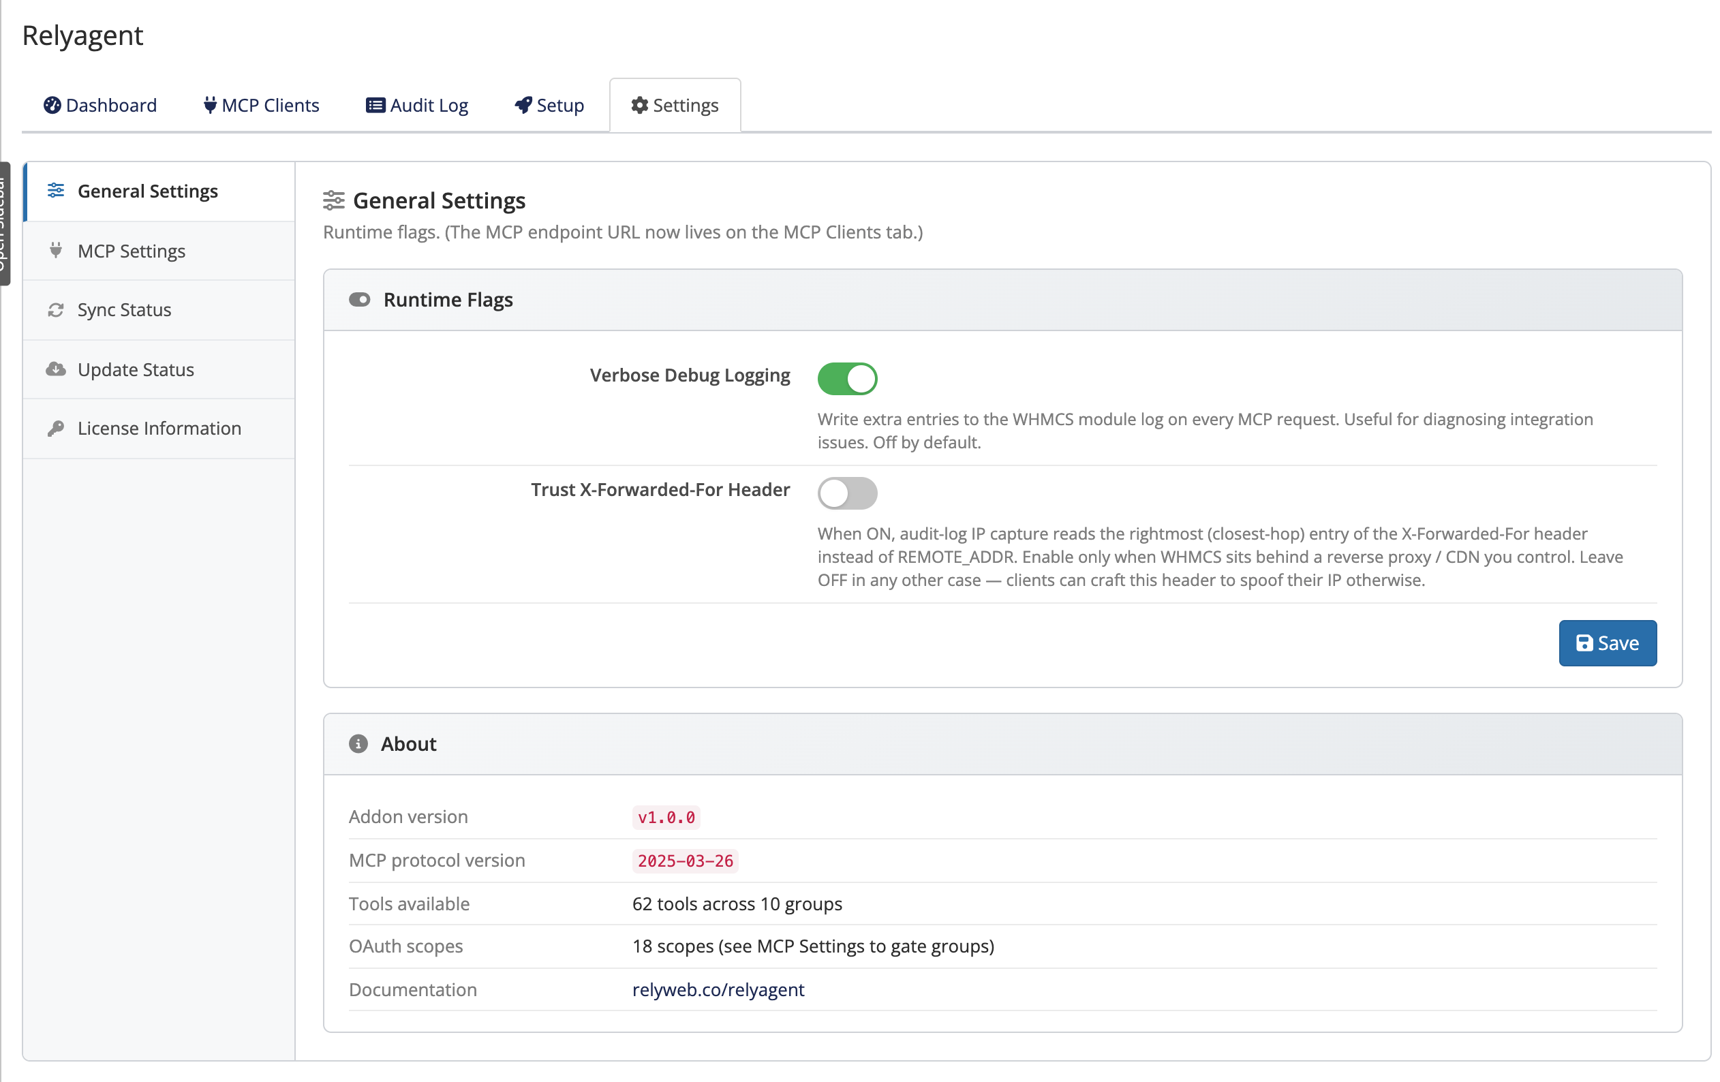
Task: Enable Trust X-Forwarded-For Header toggle
Action: pos(847,493)
